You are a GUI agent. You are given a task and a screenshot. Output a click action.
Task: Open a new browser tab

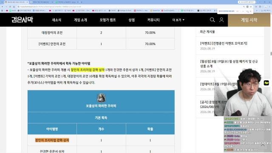point(82,2)
